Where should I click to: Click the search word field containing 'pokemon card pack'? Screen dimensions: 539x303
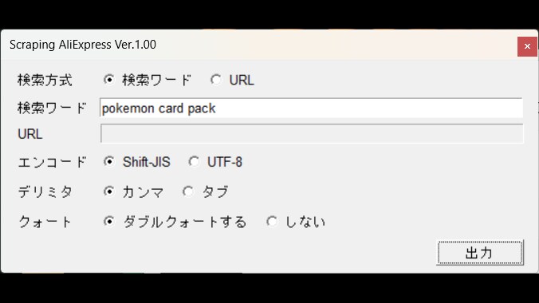point(312,108)
